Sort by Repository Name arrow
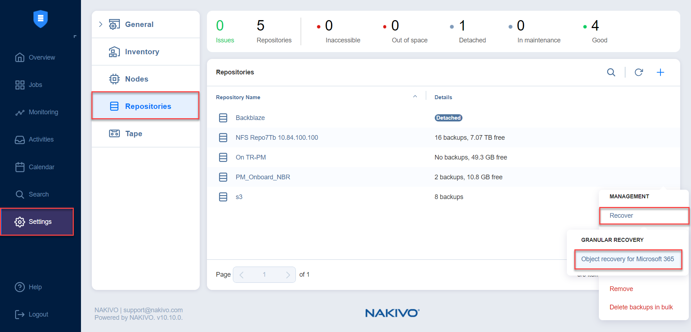 (x=415, y=96)
